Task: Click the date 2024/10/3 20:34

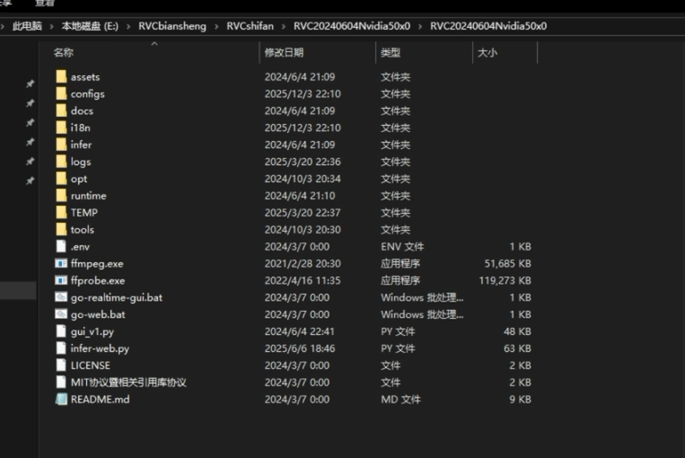Action: coord(303,179)
